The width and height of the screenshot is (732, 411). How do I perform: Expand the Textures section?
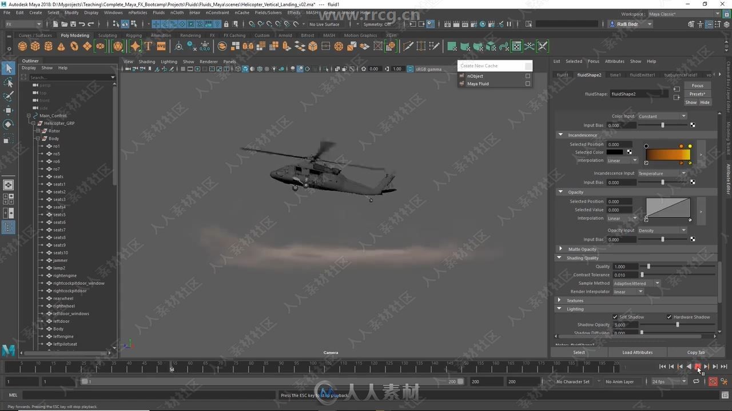560,300
